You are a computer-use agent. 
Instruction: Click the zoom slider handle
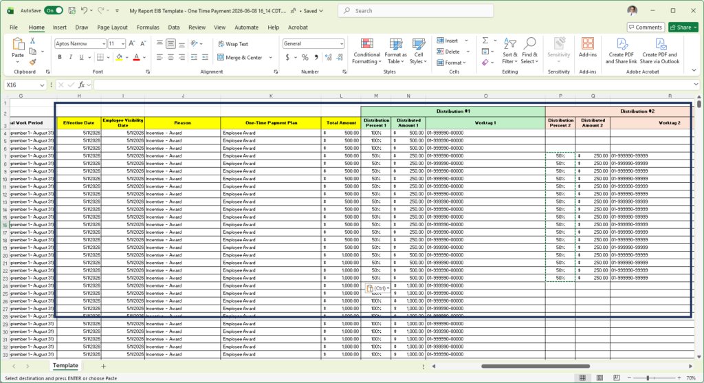648,378
